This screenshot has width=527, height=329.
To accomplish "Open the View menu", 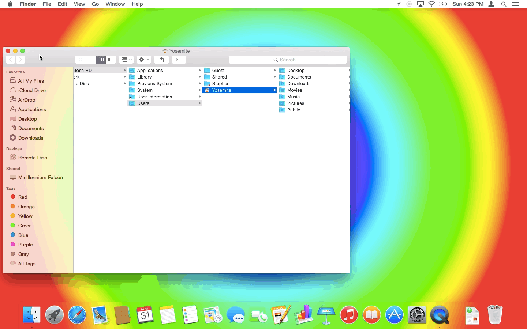I will click(x=79, y=4).
